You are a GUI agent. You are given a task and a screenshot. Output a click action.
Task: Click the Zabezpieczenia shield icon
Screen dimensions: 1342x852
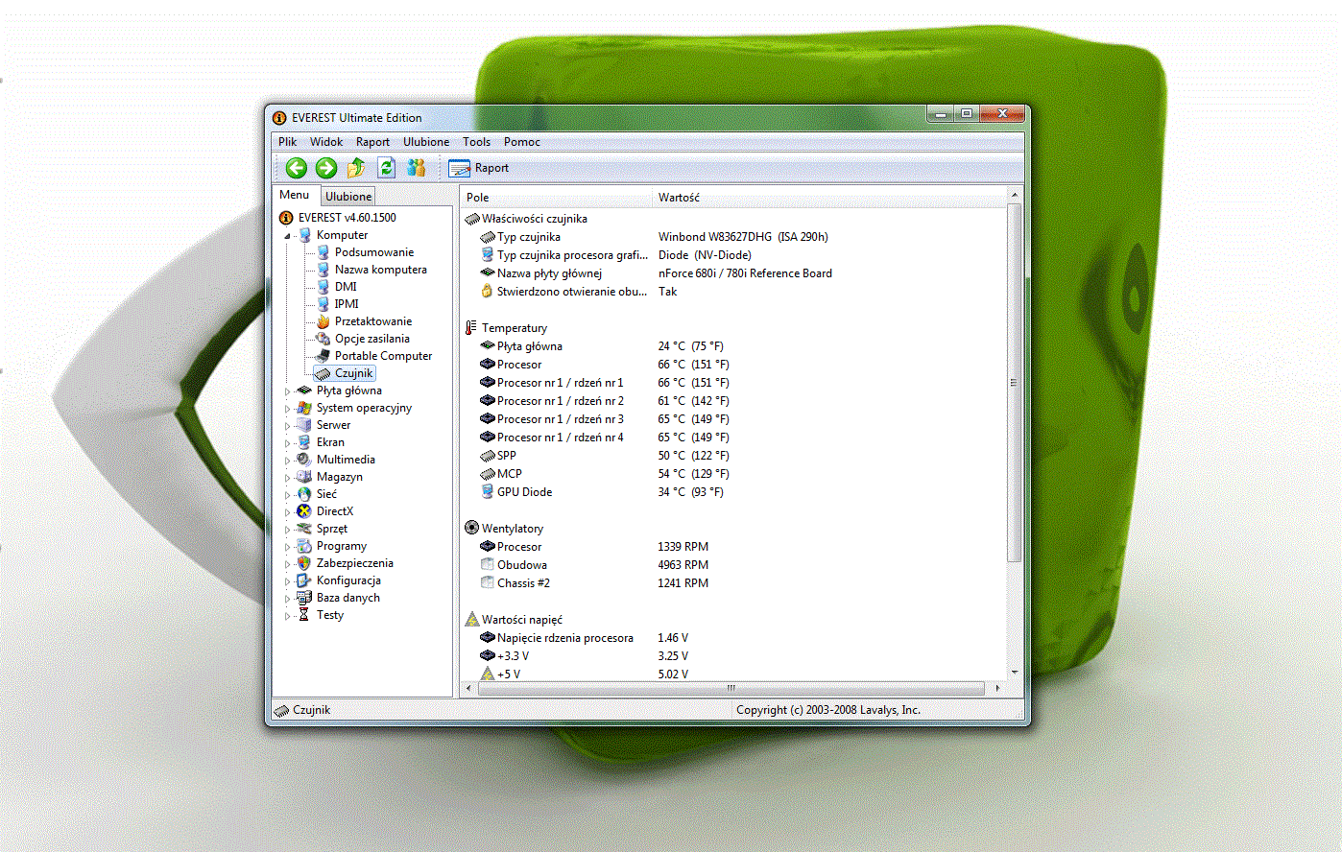click(x=304, y=563)
